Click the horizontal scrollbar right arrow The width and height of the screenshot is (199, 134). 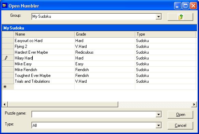tap(194, 105)
